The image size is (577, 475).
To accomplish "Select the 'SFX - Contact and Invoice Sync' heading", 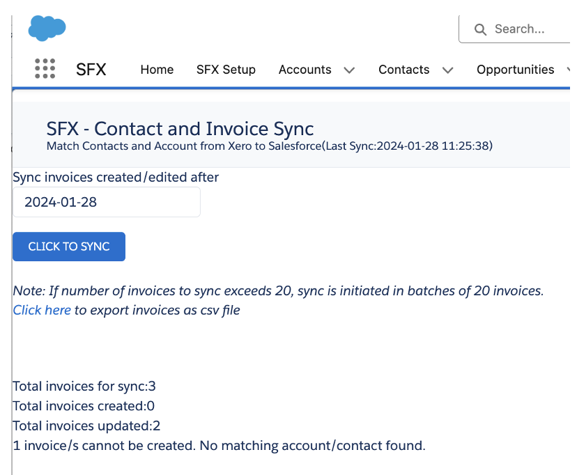I will click(180, 129).
